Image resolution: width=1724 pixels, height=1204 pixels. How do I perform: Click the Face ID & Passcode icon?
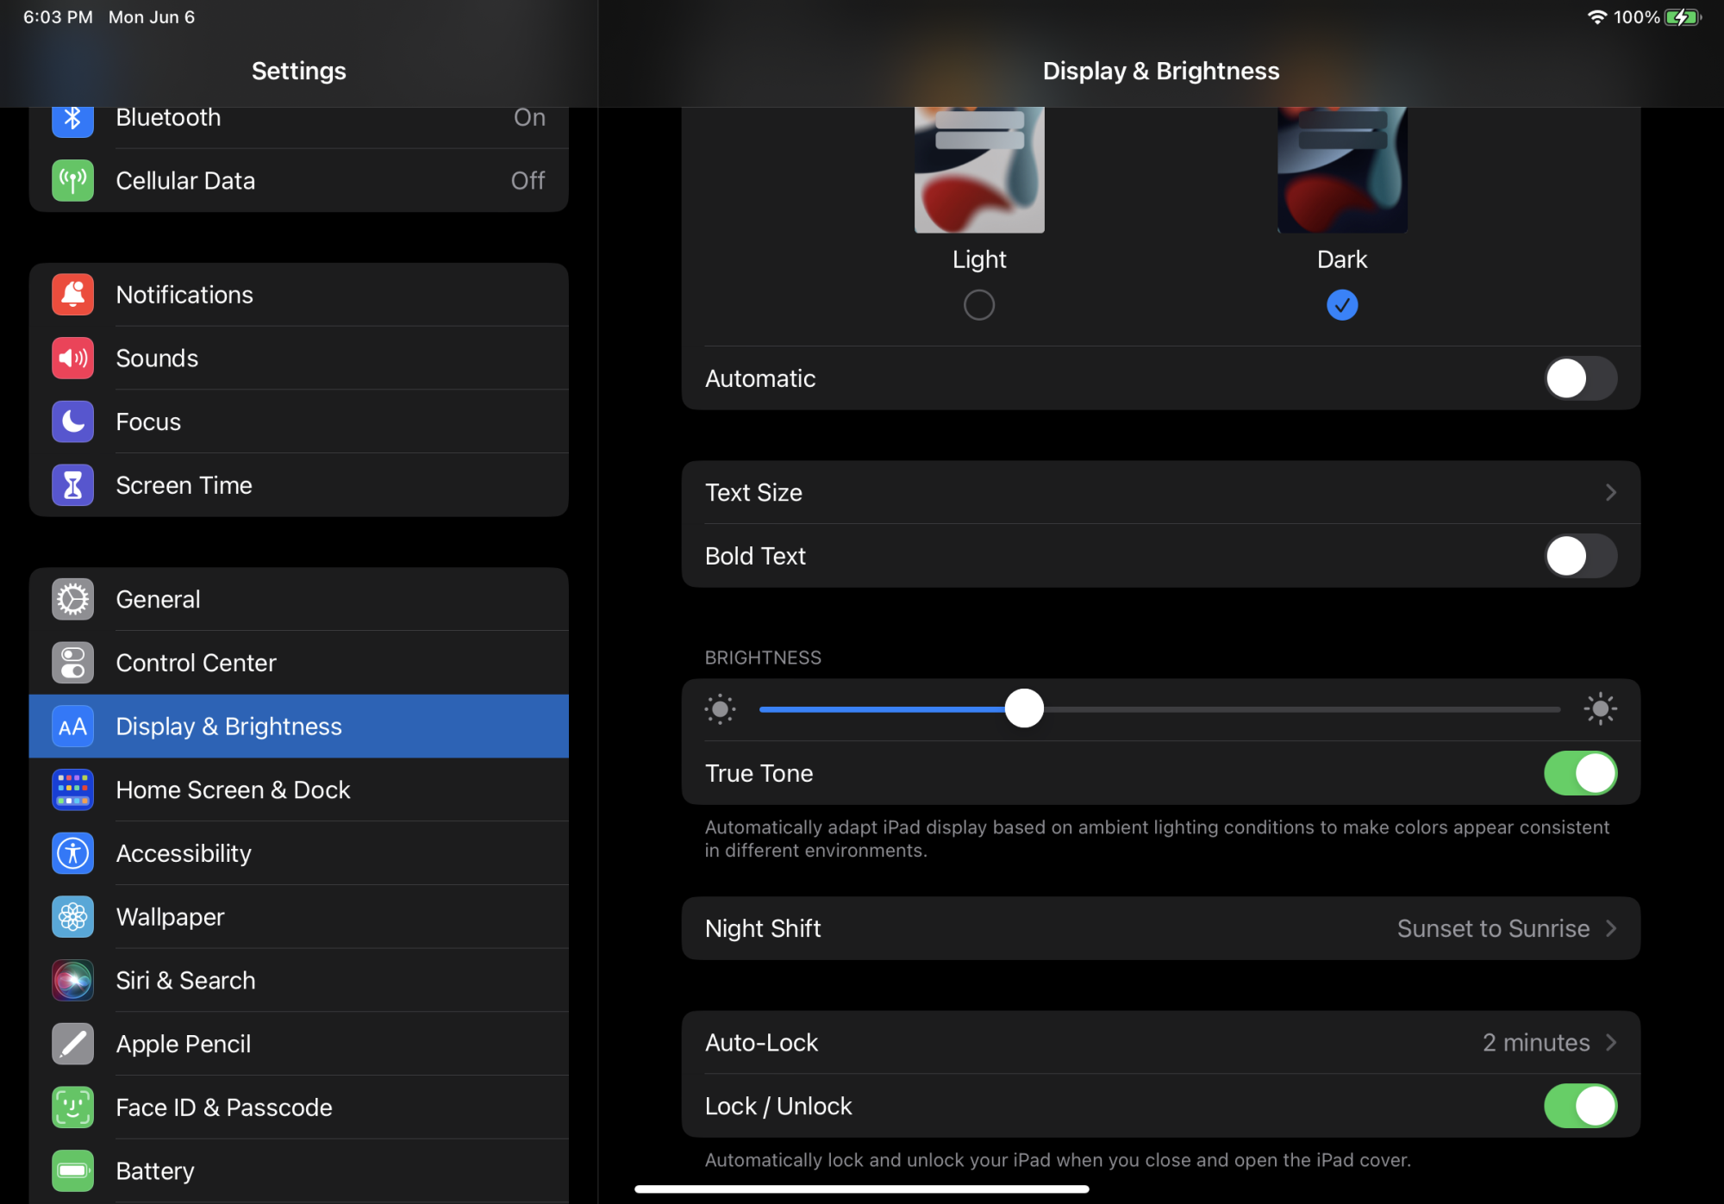(72, 1107)
